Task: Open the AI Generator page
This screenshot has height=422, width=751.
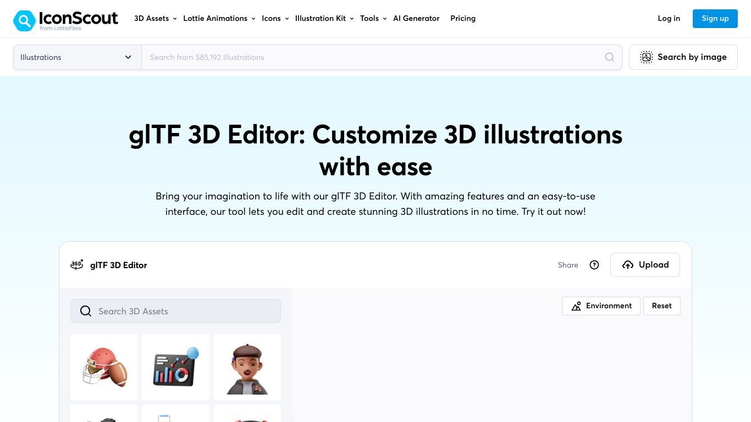Action: click(x=416, y=18)
